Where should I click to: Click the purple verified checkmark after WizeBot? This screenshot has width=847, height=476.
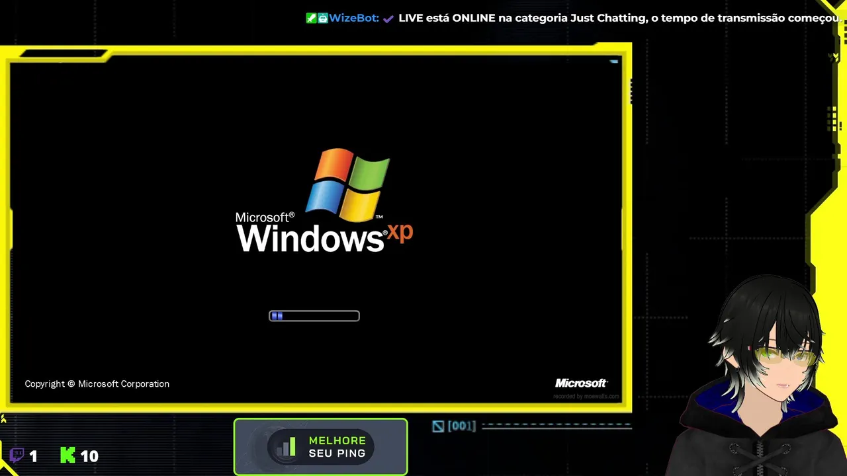[388, 19]
